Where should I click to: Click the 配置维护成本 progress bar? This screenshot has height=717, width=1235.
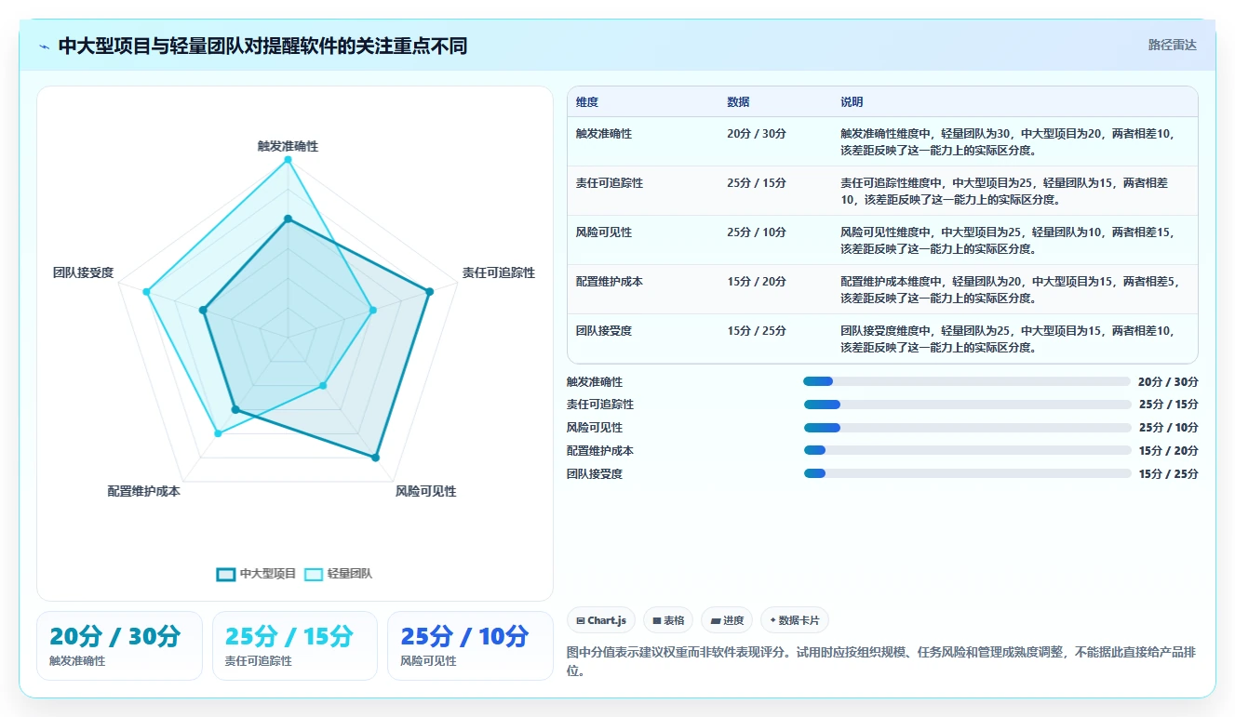coord(967,450)
